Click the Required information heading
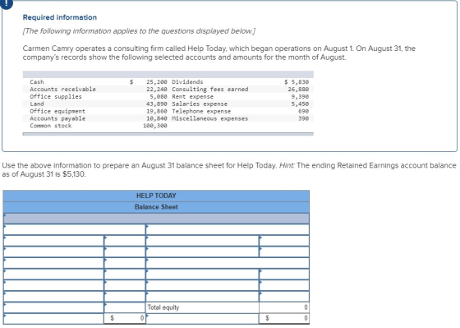 click(60, 17)
